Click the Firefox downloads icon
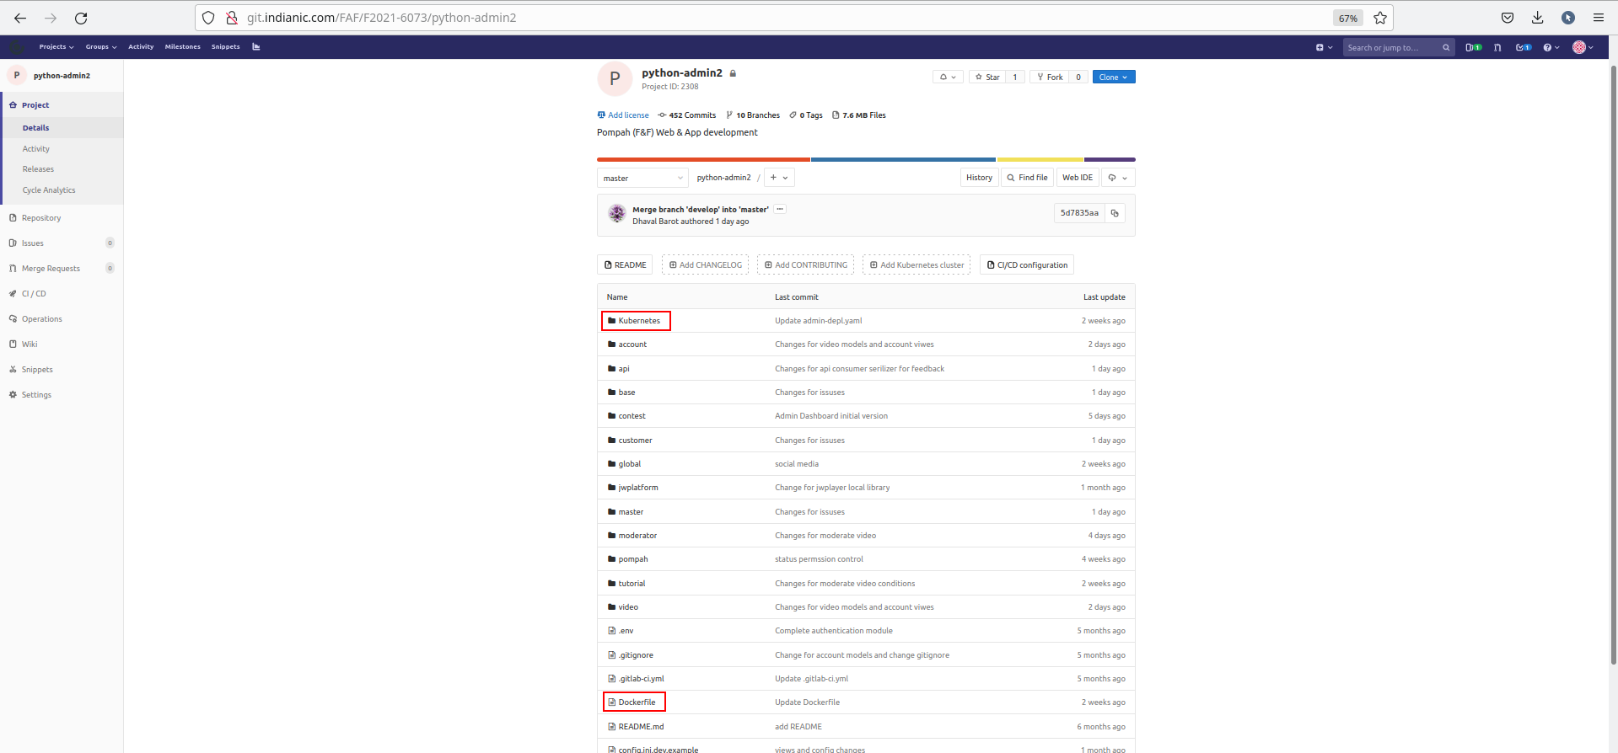 pos(1538,18)
